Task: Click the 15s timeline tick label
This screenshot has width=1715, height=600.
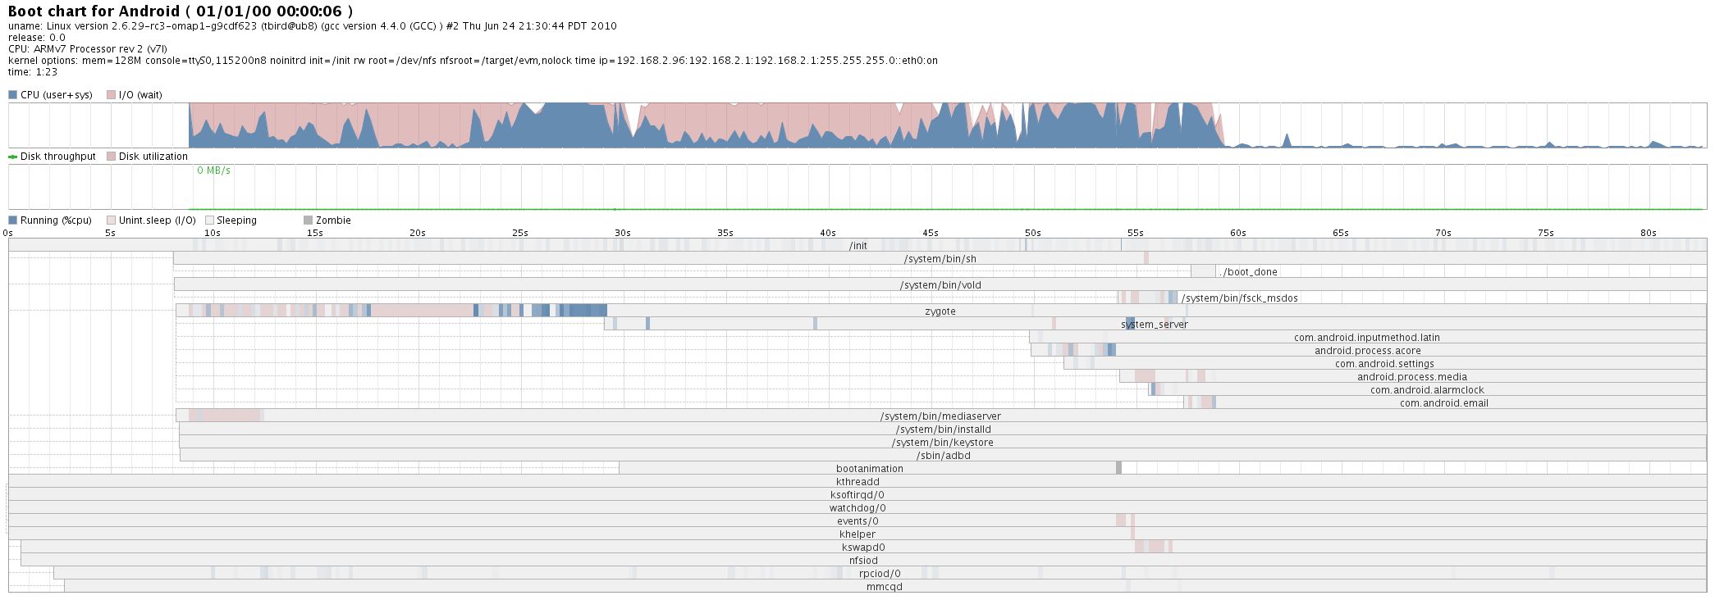Action: coord(315,233)
